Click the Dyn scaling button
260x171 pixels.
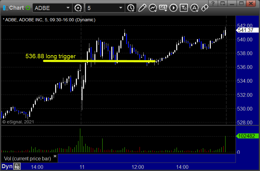point(7,166)
